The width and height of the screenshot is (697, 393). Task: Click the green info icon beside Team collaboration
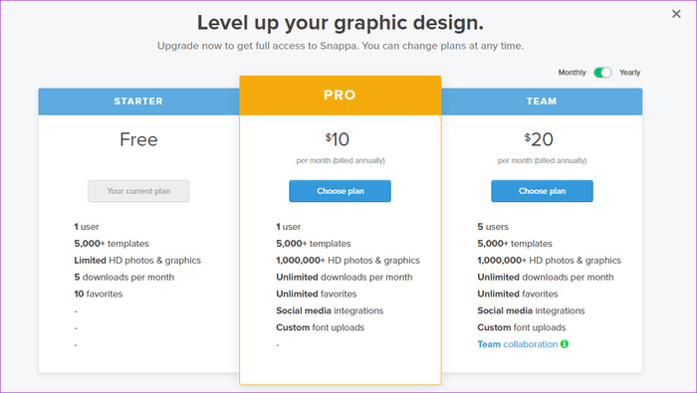point(565,343)
